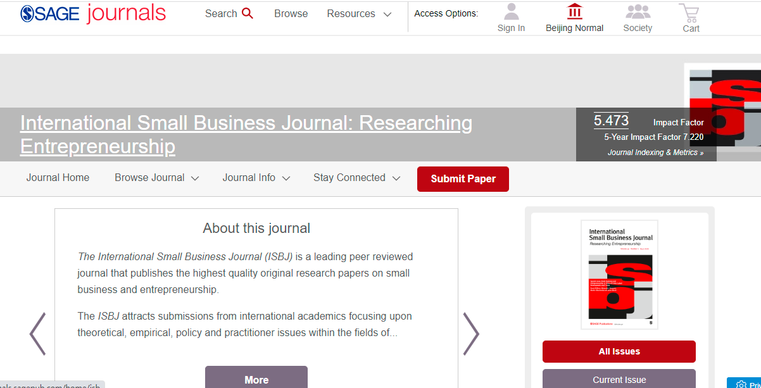The height and width of the screenshot is (388, 761).
Task: Click the journal cover thumbnail image
Action: [x=619, y=275]
